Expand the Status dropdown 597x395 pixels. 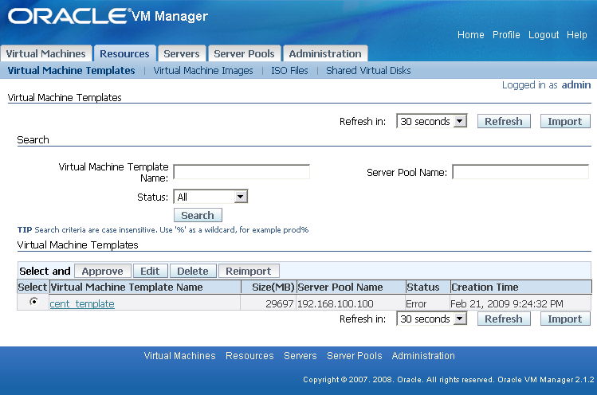click(x=210, y=197)
